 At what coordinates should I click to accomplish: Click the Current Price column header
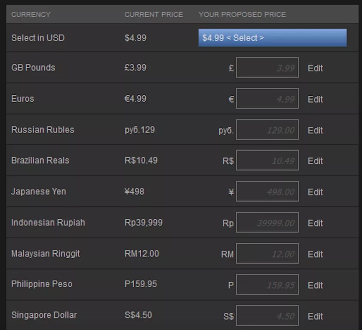(x=154, y=14)
